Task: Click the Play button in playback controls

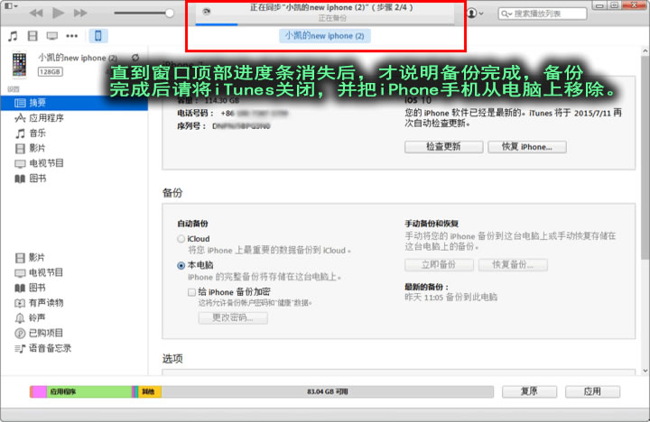Action: [x=59, y=14]
